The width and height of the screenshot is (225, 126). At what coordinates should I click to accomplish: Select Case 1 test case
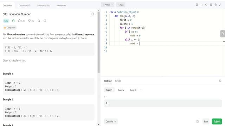[x=109, y=90]
